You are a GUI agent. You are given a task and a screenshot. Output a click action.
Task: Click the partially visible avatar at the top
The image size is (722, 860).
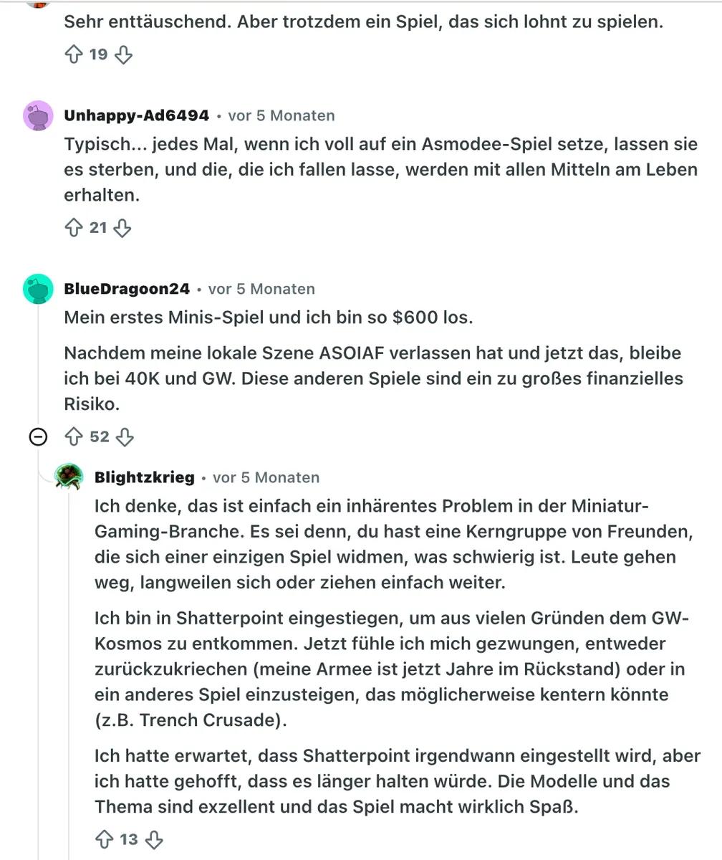38,3
